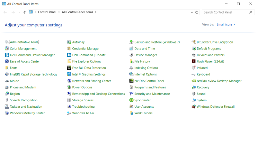Click the Sound speaker icon
Viewport: 257px width, 154px height.
(194, 94)
